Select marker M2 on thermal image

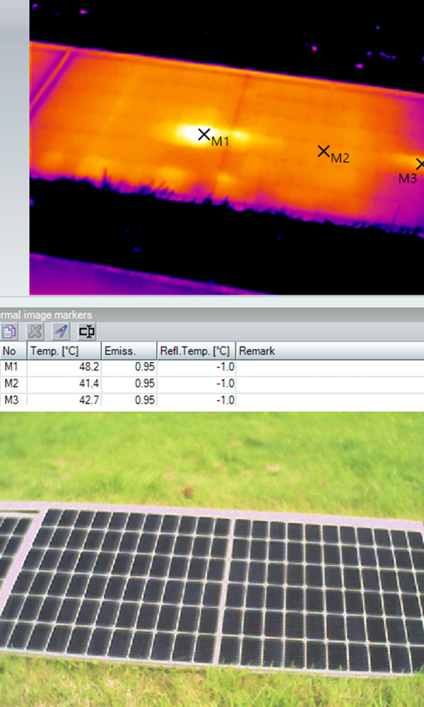coord(324,151)
